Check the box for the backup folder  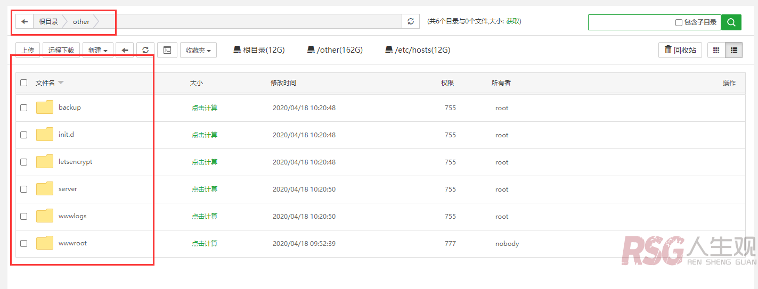tap(23, 108)
